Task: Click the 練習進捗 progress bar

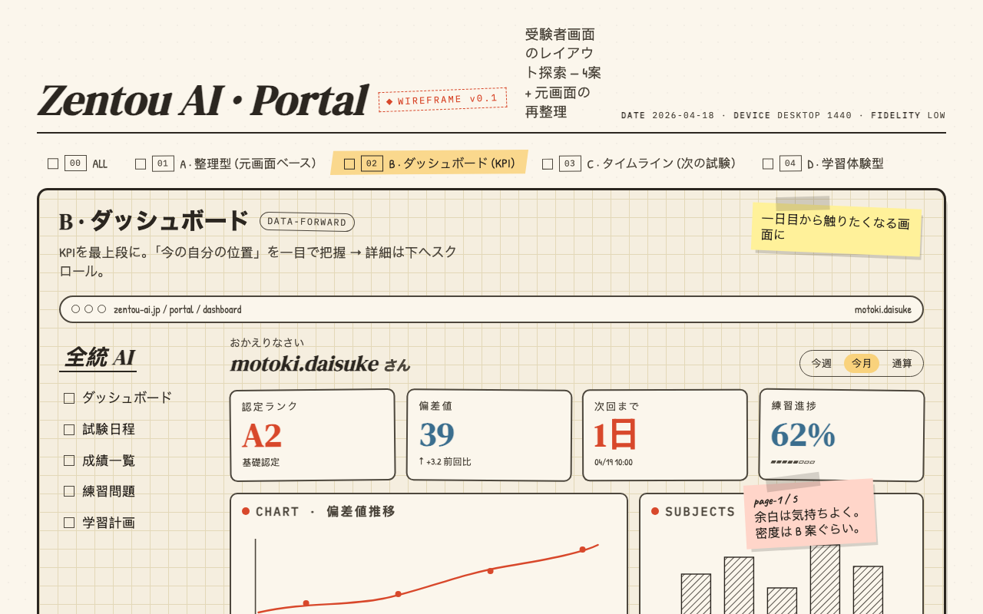Action: point(793,462)
